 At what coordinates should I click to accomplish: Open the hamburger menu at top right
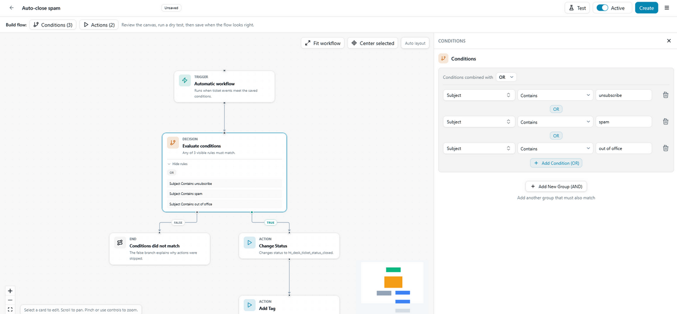[667, 8]
